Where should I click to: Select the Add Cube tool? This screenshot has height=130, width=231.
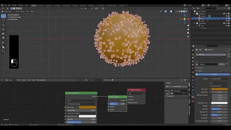tap(3, 52)
